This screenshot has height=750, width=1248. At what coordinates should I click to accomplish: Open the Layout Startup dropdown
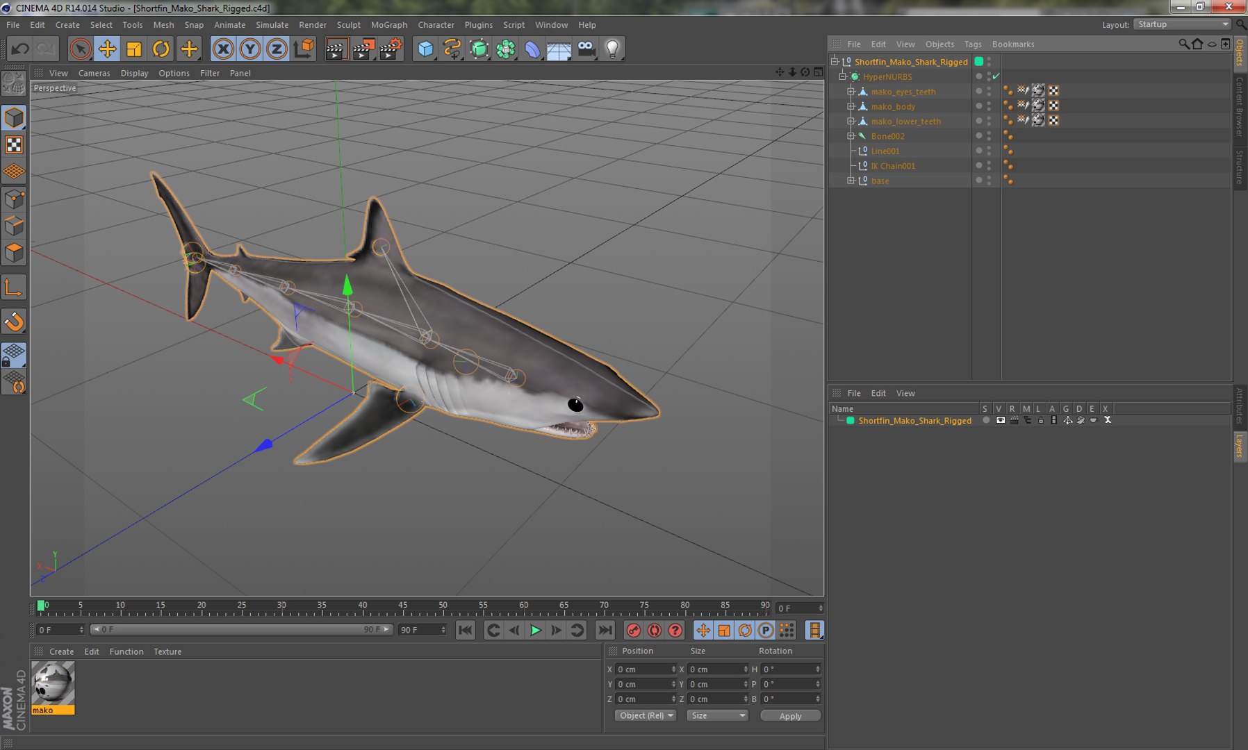click(x=1183, y=24)
